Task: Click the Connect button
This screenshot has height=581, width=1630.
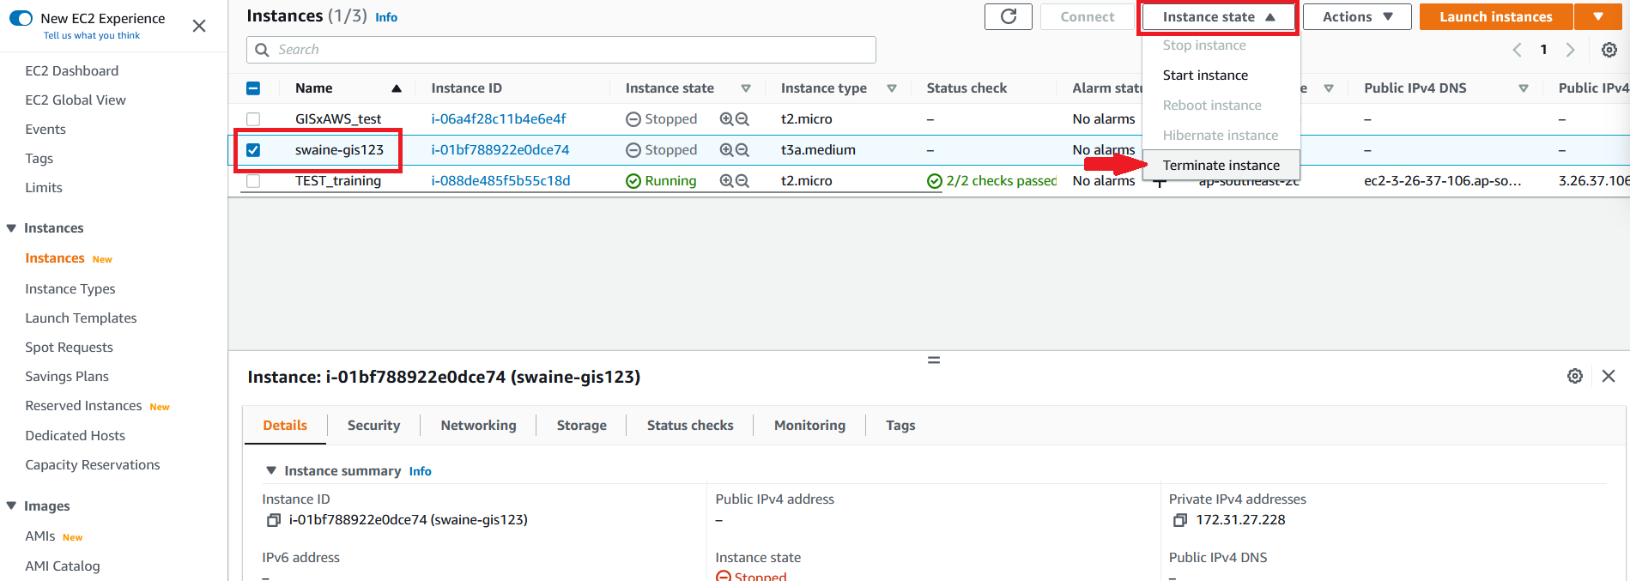Action: (x=1087, y=17)
